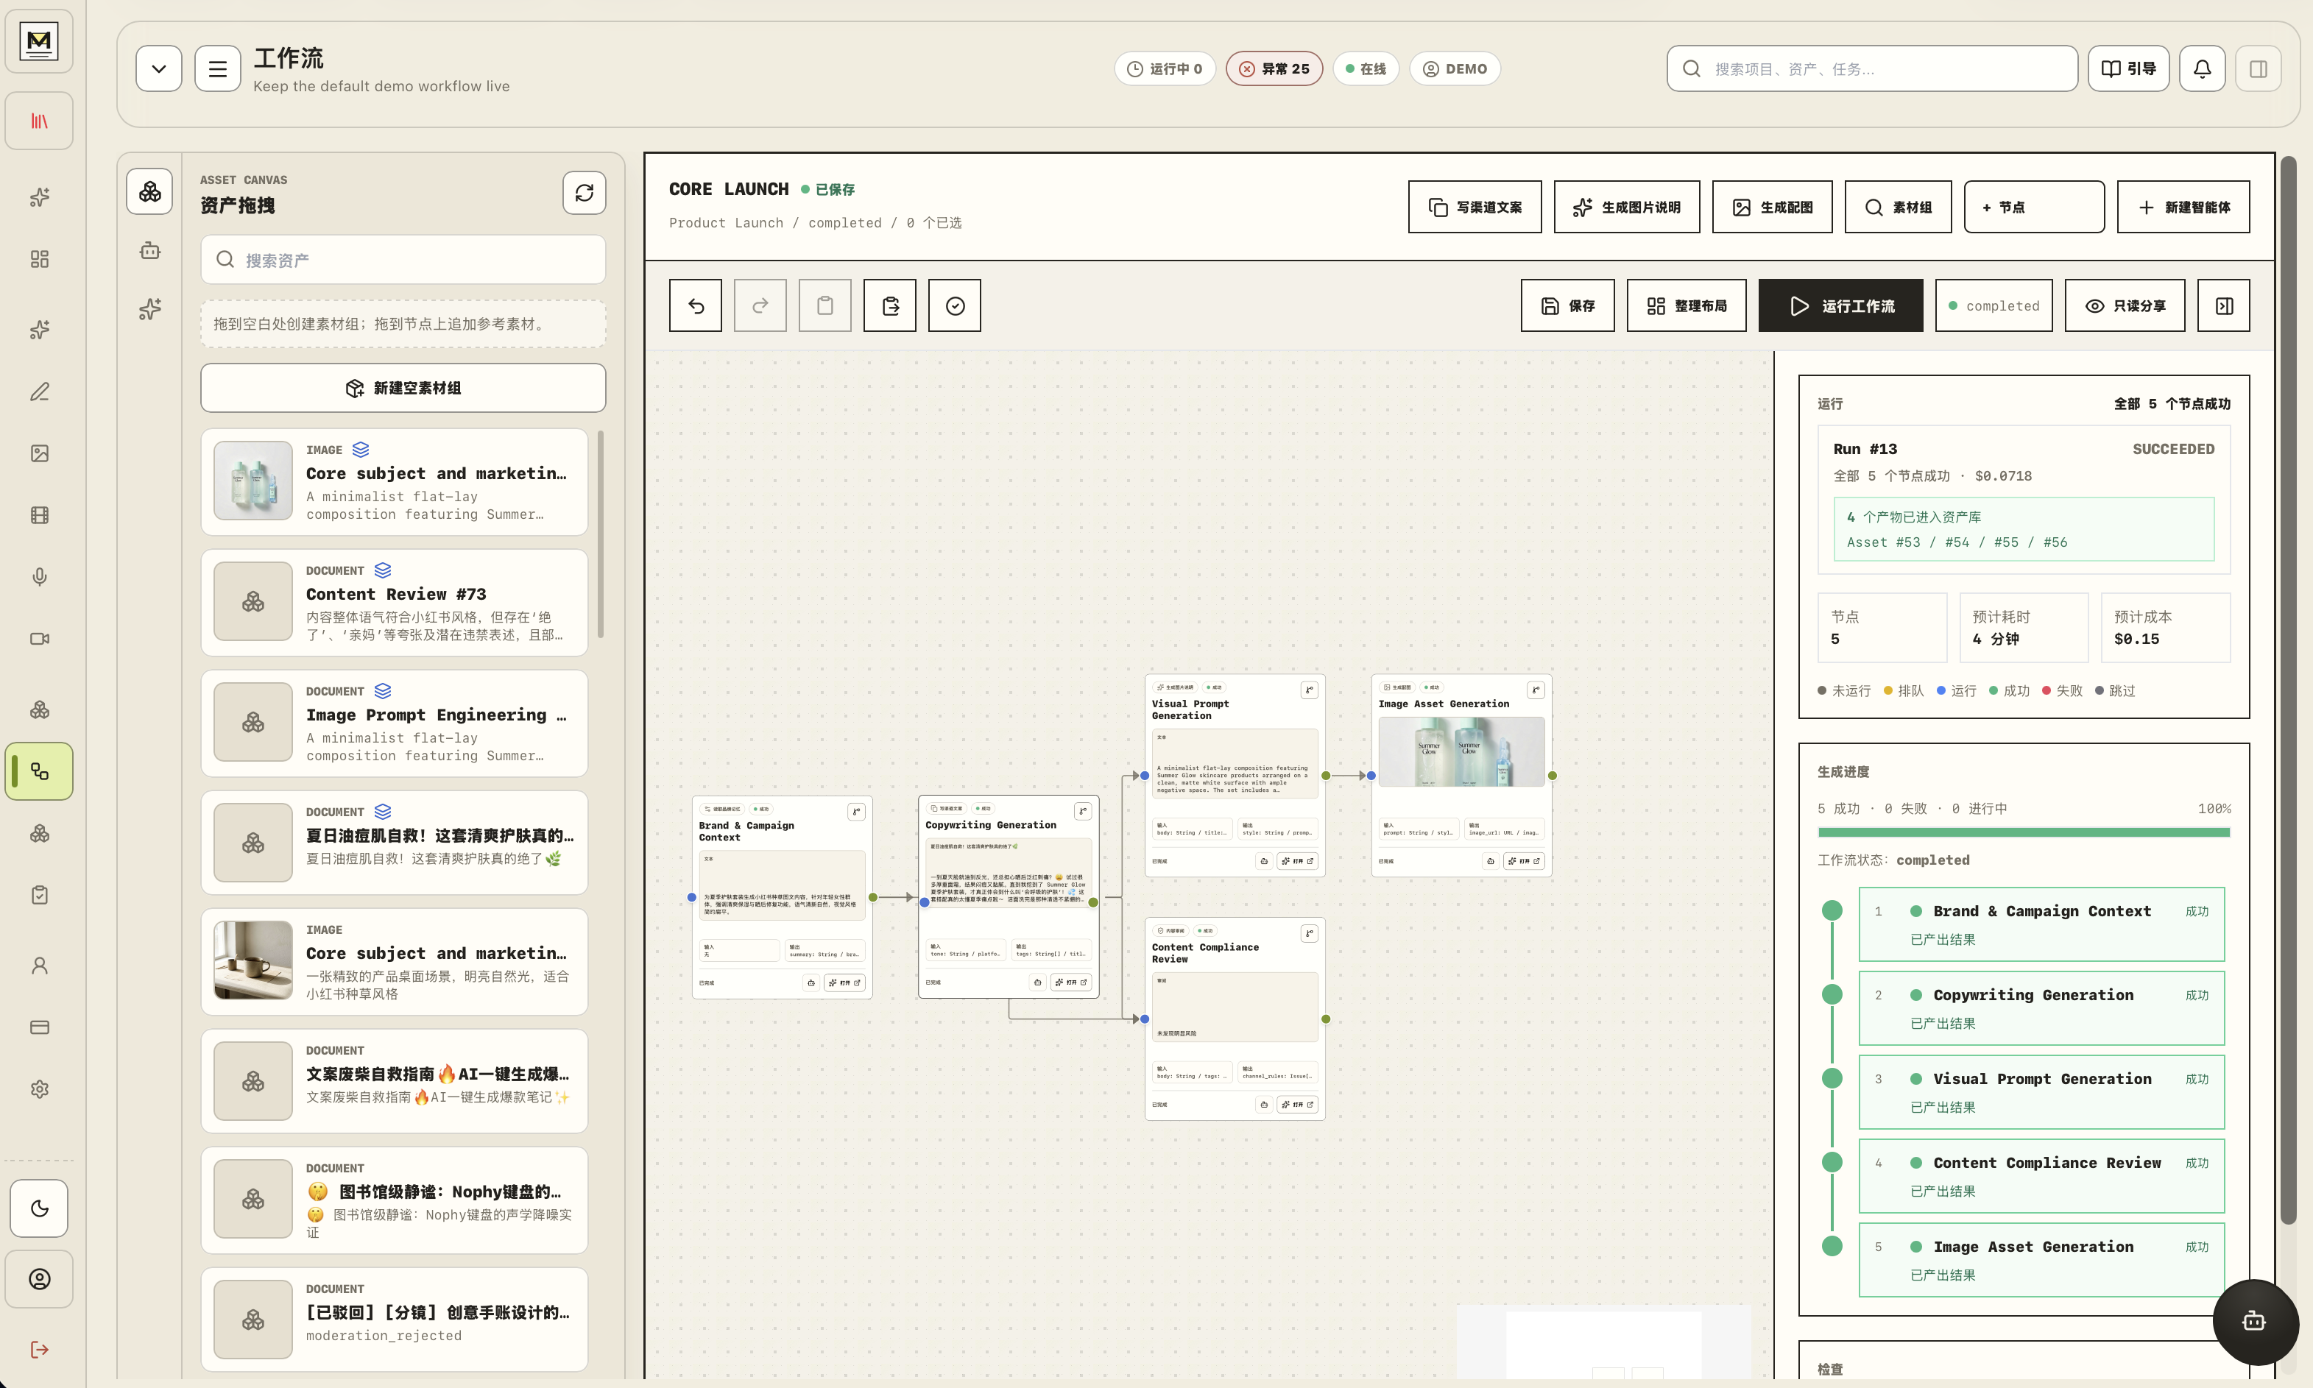Click the 新建空素材组 button

403,388
